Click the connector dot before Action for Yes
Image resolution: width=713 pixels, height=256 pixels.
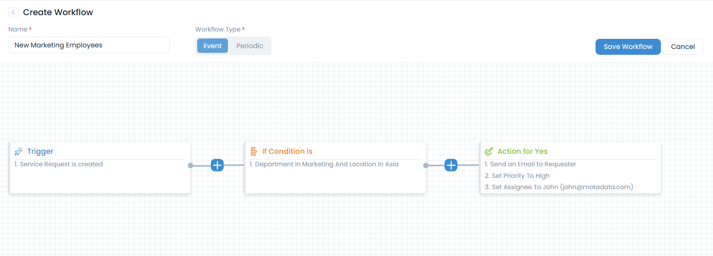tap(426, 165)
